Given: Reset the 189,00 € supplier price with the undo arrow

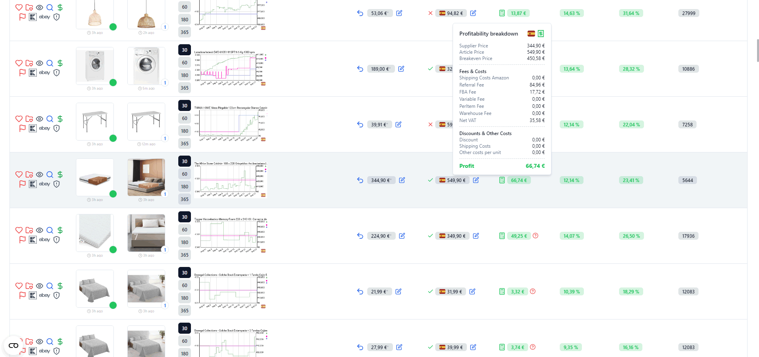Looking at the screenshot, I should point(360,69).
